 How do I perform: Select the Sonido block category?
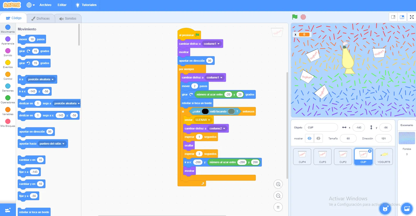tap(8, 52)
